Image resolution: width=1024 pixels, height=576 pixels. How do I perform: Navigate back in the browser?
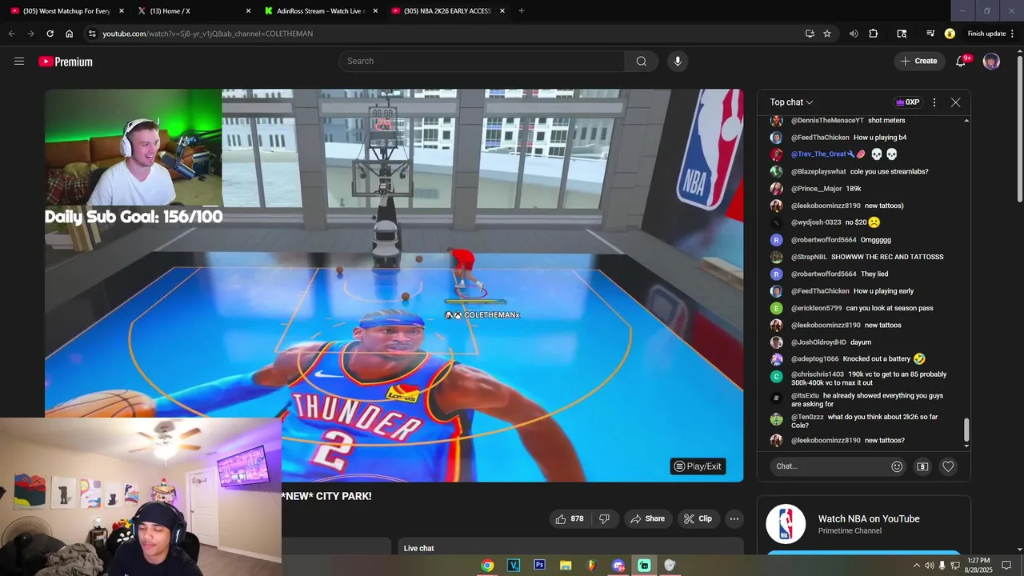click(x=11, y=34)
